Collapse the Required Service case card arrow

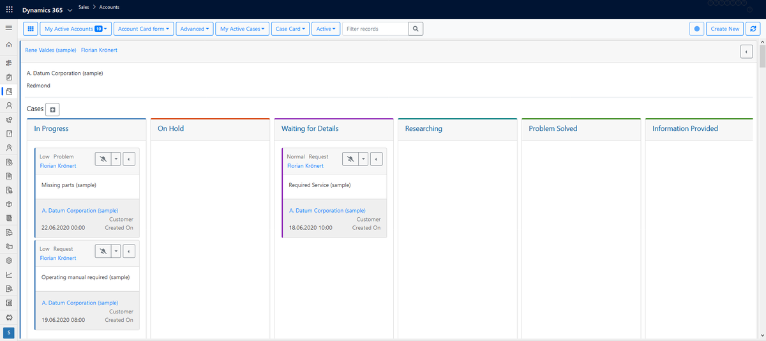point(376,159)
